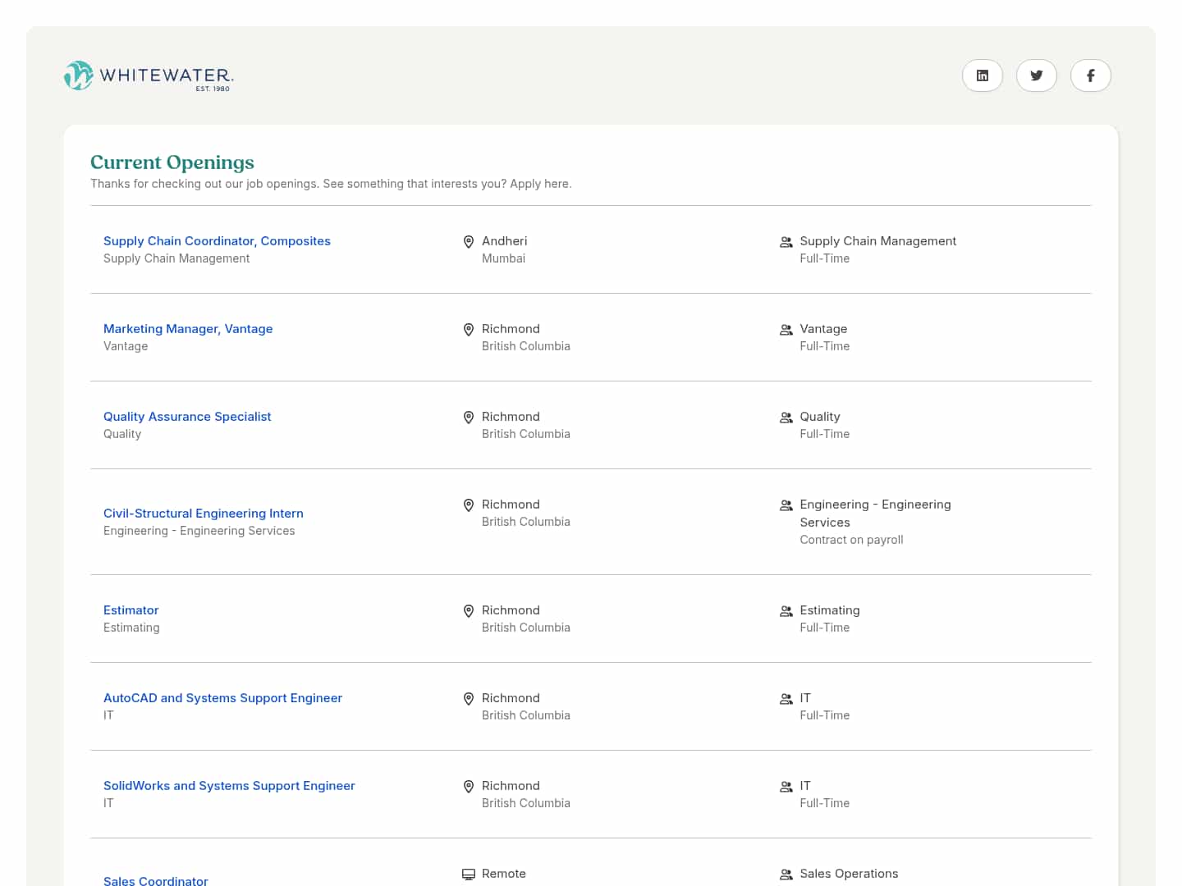Click the remote monitor icon for Sales Coordinator
This screenshot has height=886, width=1182.
pyautogui.click(x=469, y=875)
